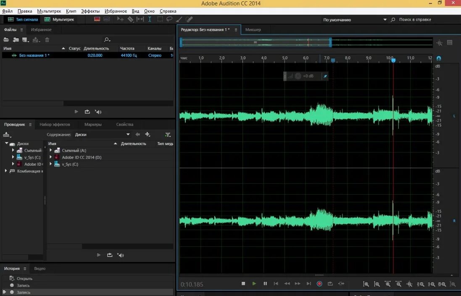Toggle Multitrack view mode

[59, 19]
